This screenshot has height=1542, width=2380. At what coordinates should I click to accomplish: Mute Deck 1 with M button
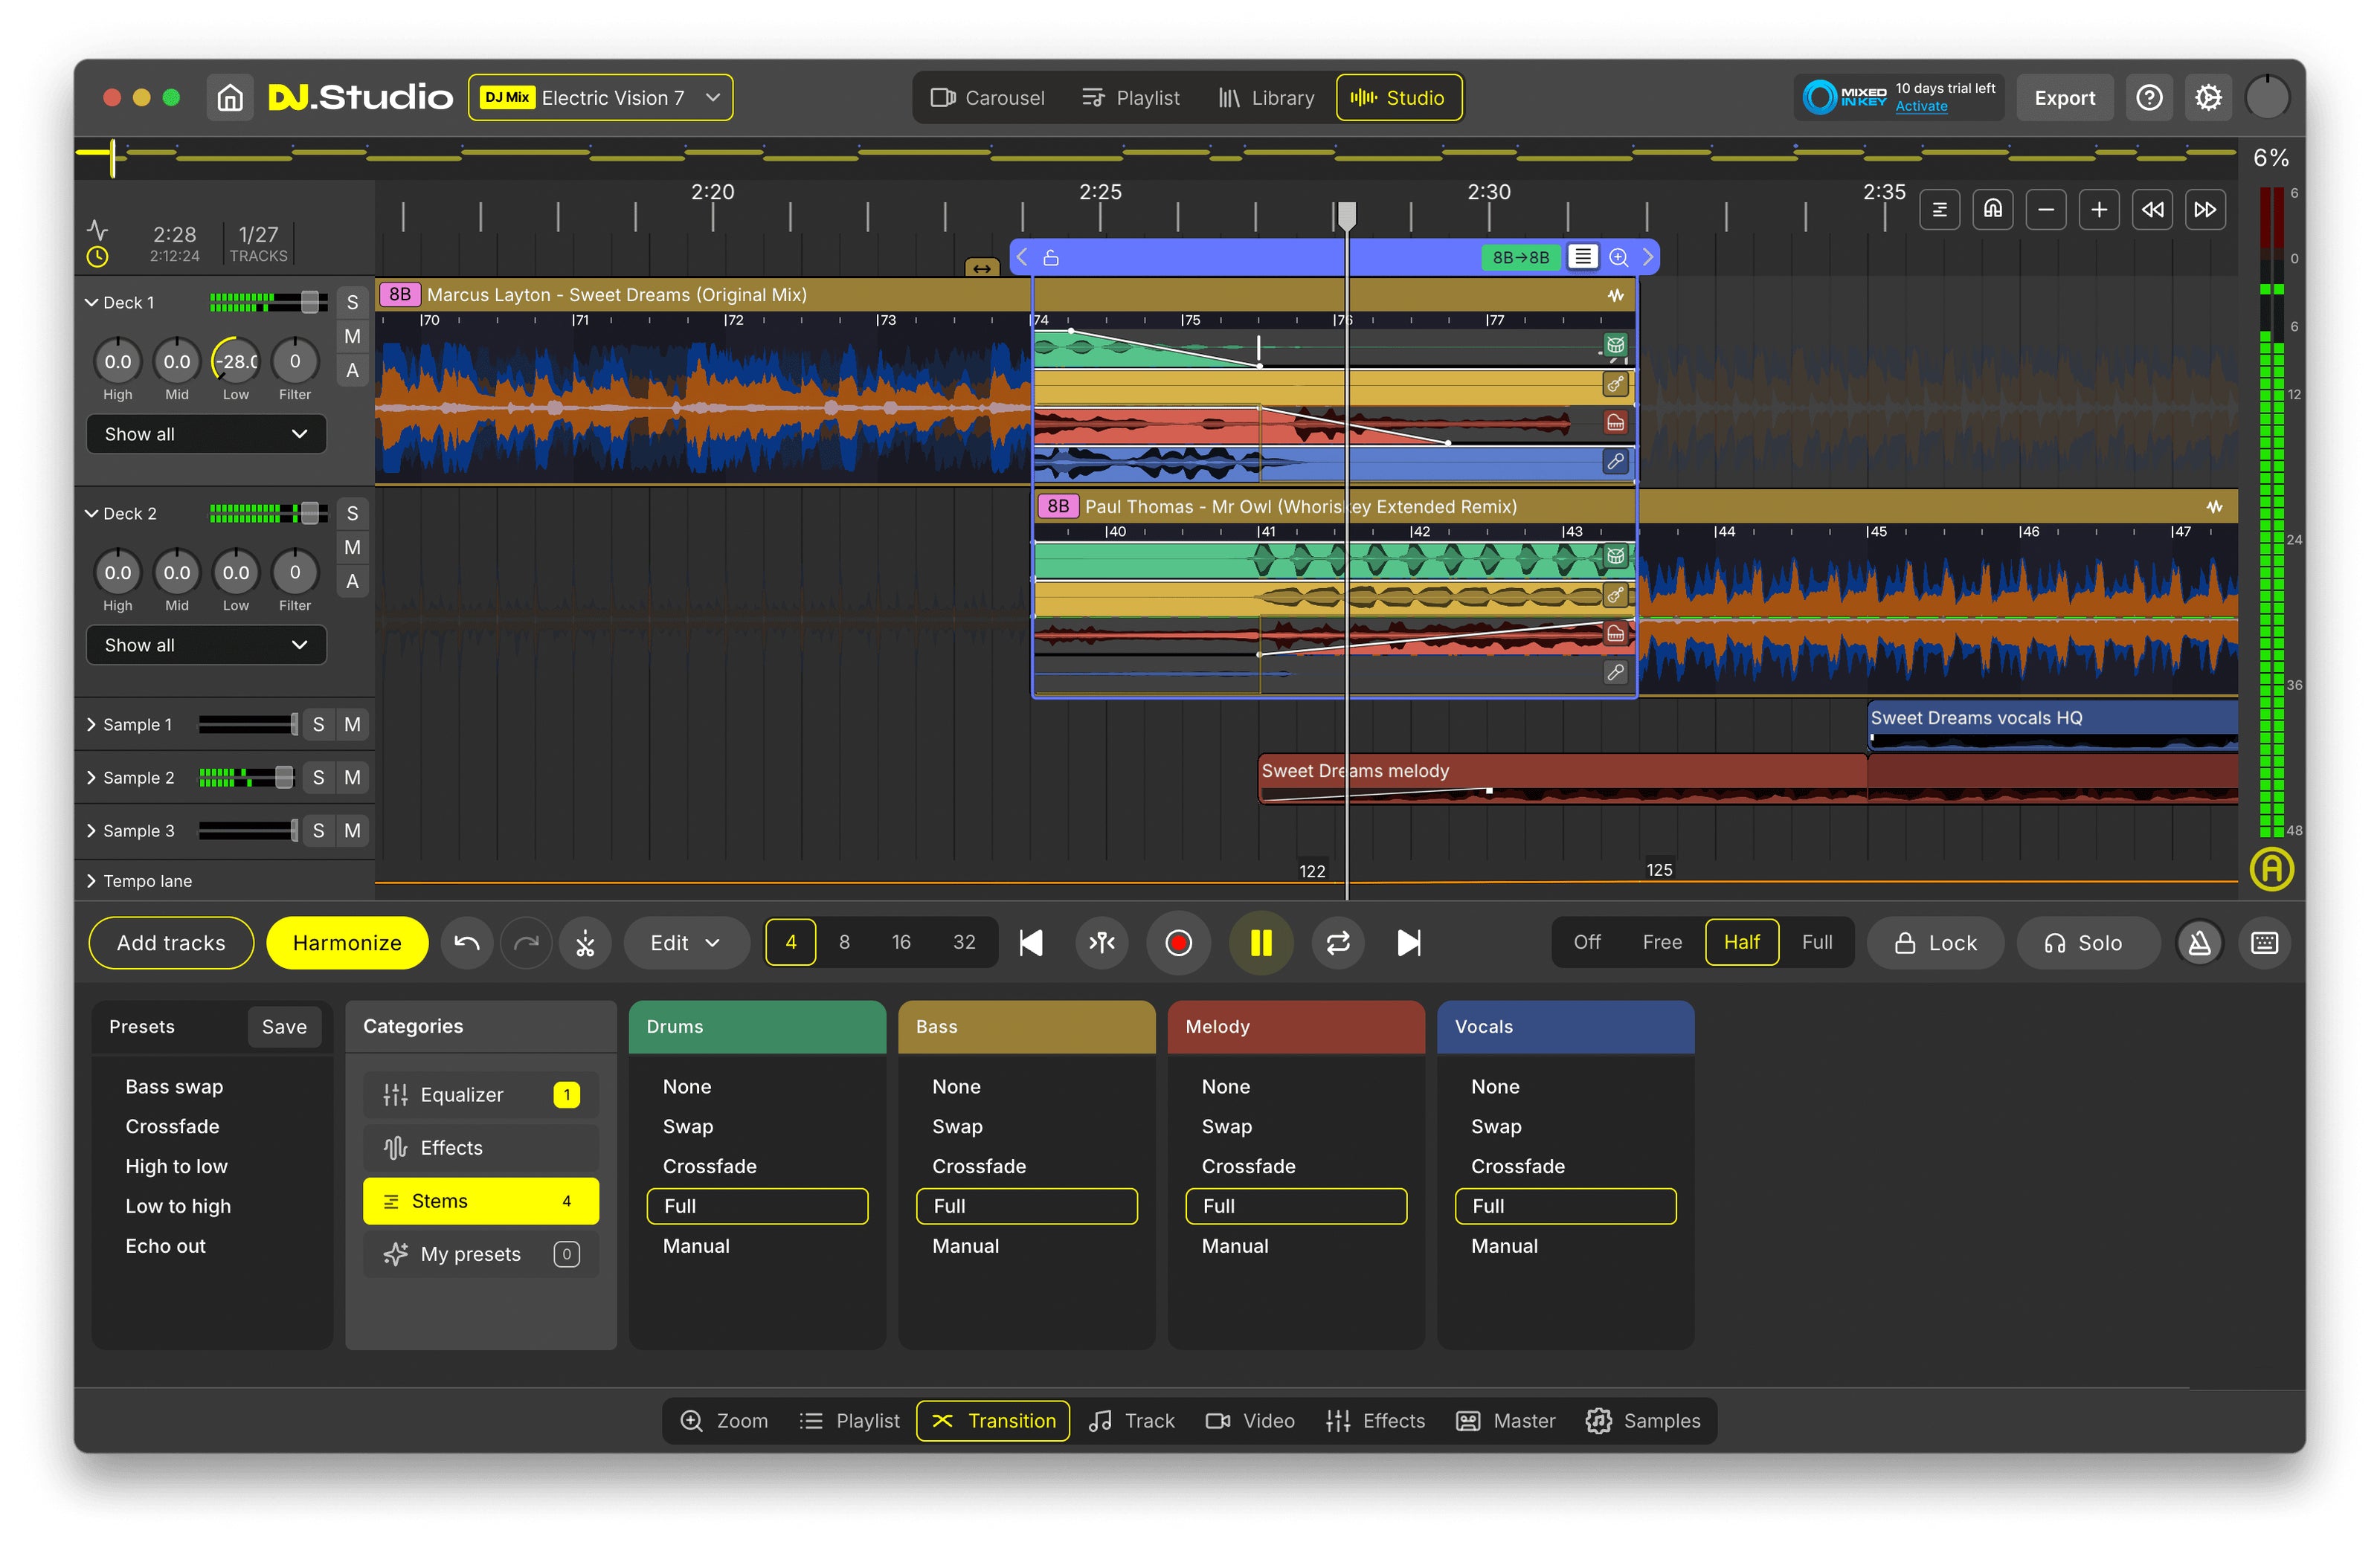click(352, 337)
